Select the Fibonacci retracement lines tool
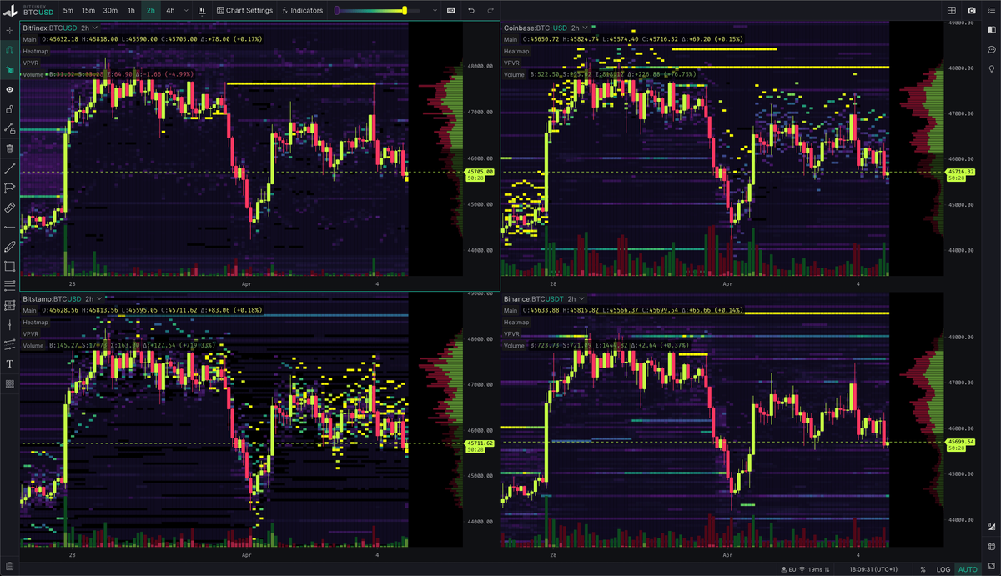1001x576 pixels. tap(9, 286)
